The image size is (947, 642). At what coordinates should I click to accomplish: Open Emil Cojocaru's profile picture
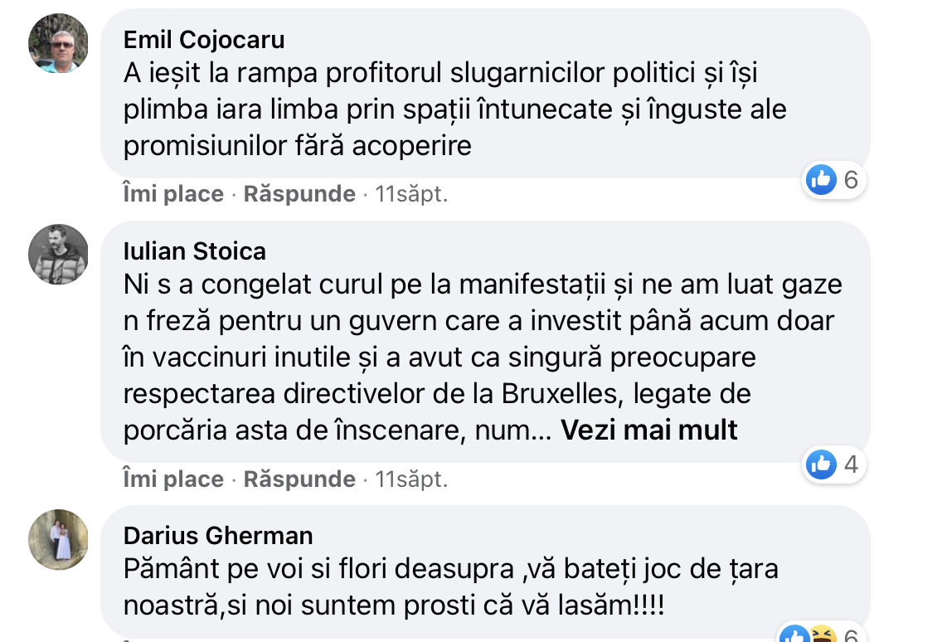tap(58, 43)
